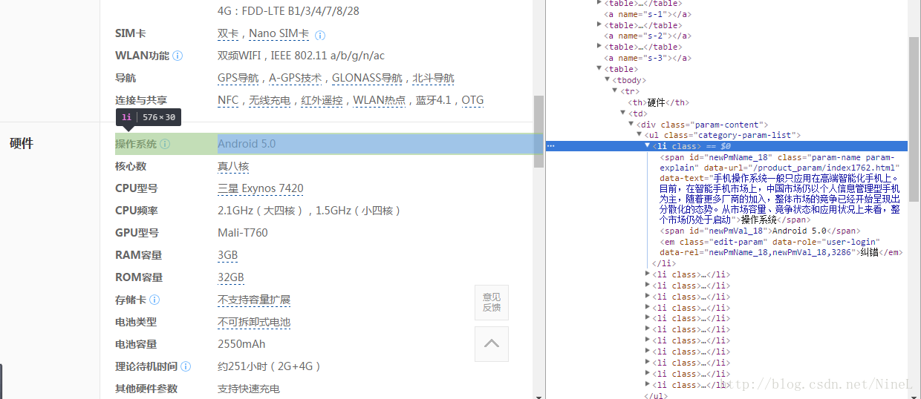Open the 无线充电 link
Screen dimensions: 921x399
tap(270, 100)
